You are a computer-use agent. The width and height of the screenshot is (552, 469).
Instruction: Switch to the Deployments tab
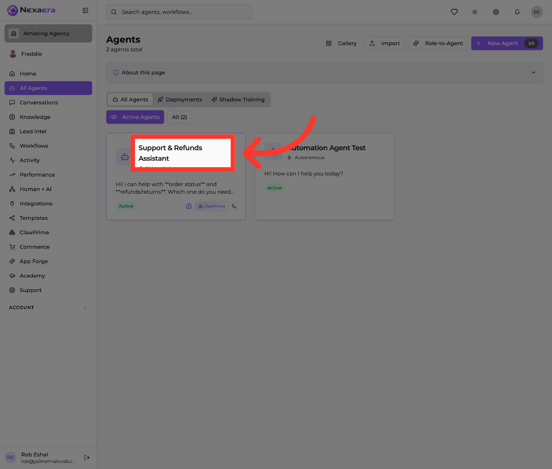coord(180,99)
